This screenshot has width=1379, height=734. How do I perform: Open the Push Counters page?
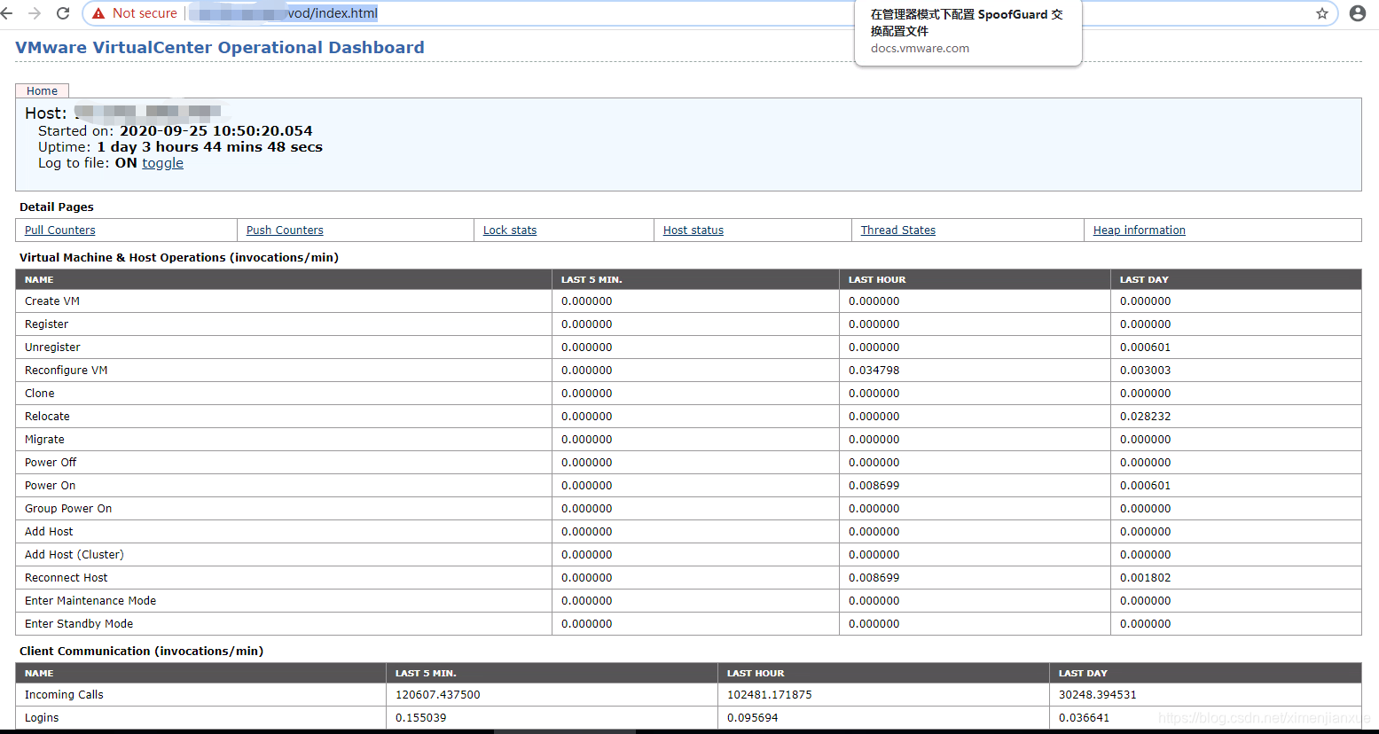(285, 230)
